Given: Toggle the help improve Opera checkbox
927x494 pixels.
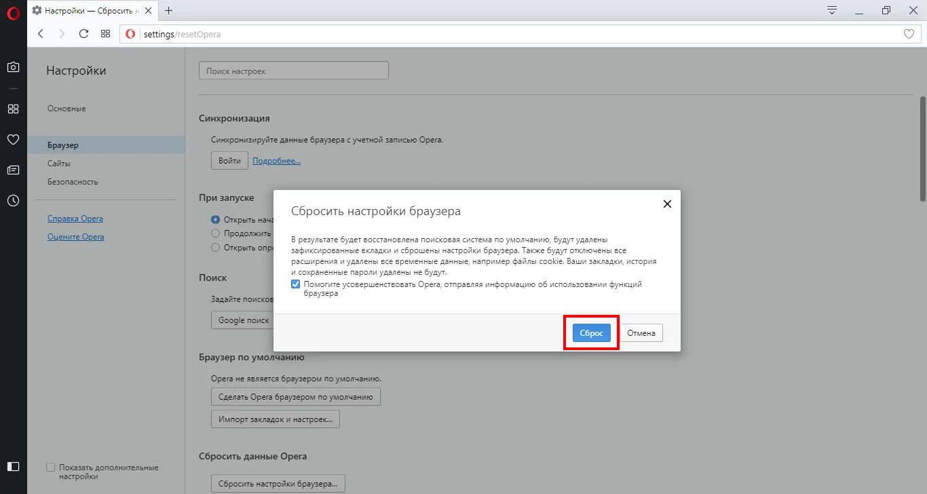Looking at the screenshot, I should 295,284.
